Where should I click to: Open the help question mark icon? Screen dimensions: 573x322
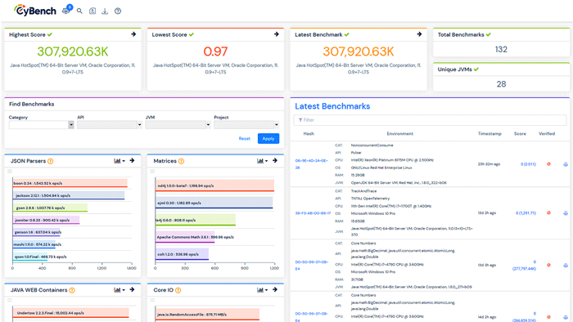point(118,11)
